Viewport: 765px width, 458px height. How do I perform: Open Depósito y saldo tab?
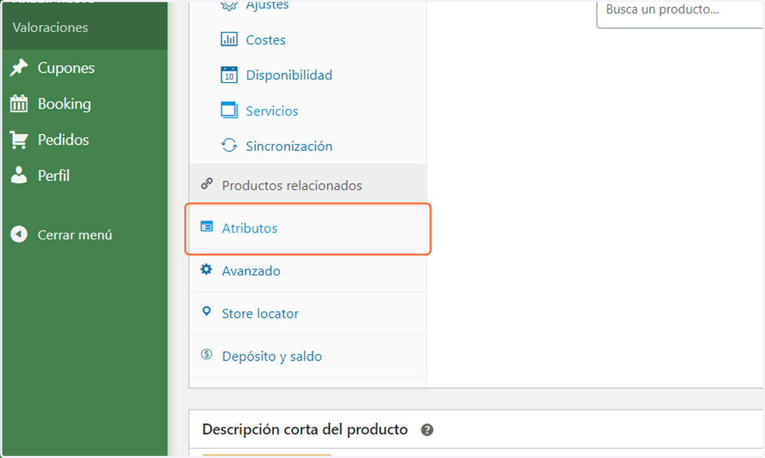(272, 357)
